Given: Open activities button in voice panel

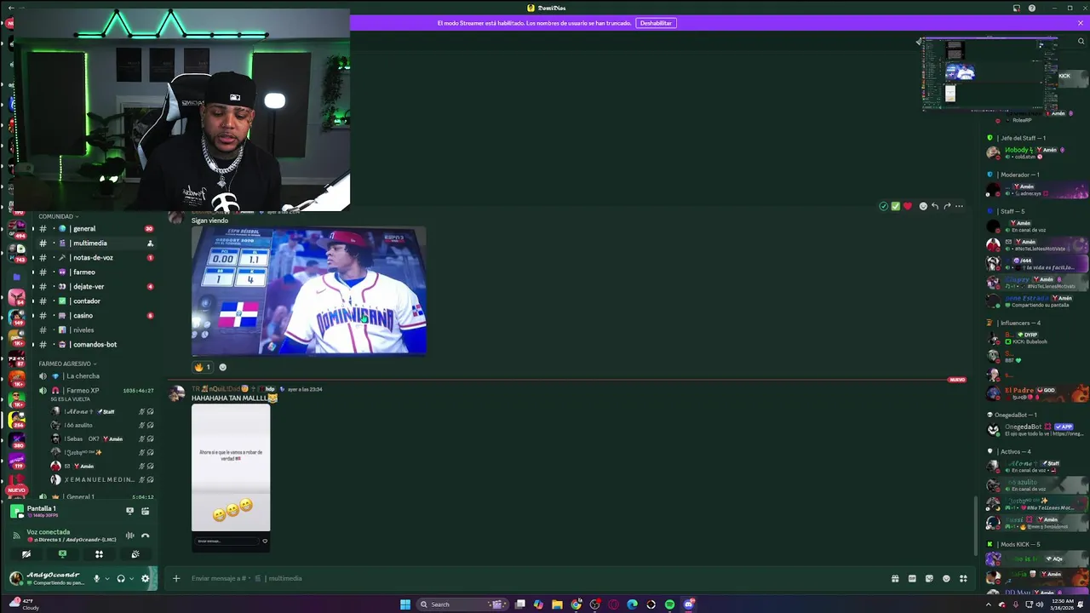Looking at the screenshot, I should [99, 554].
